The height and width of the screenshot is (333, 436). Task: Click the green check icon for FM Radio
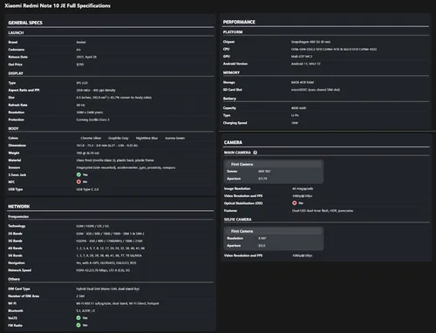pyautogui.click(x=78, y=325)
